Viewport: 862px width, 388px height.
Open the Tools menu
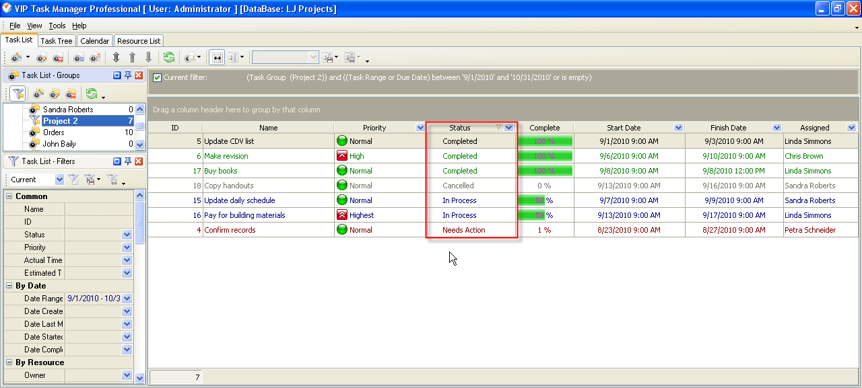[x=57, y=26]
